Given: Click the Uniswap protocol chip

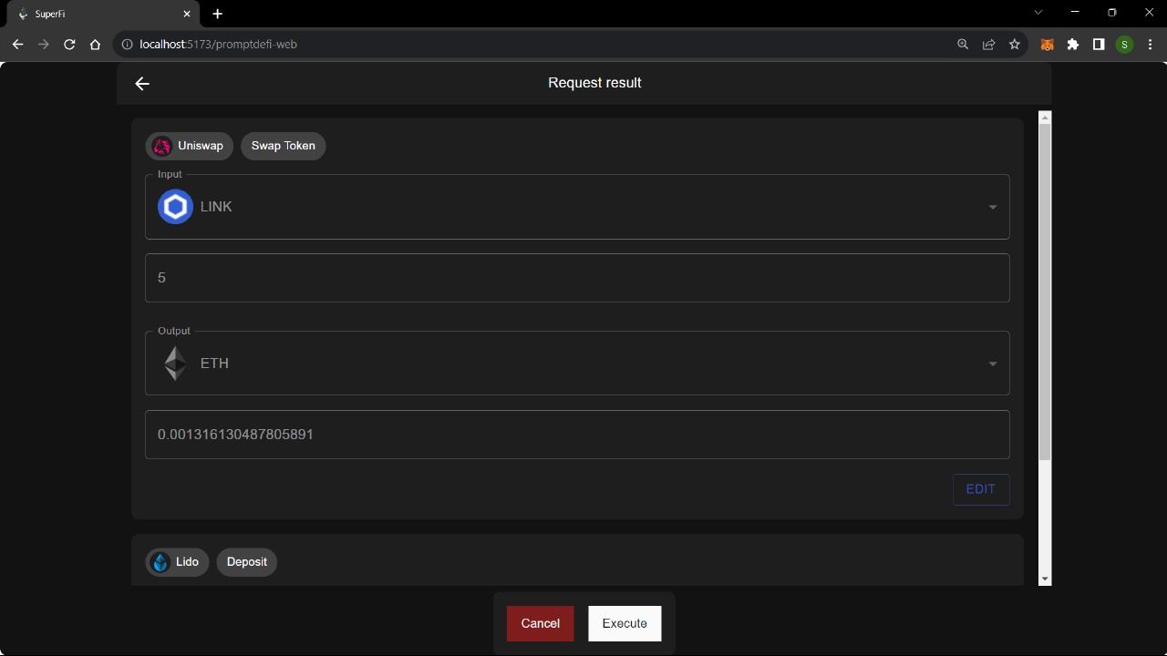Looking at the screenshot, I should (x=189, y=146).
